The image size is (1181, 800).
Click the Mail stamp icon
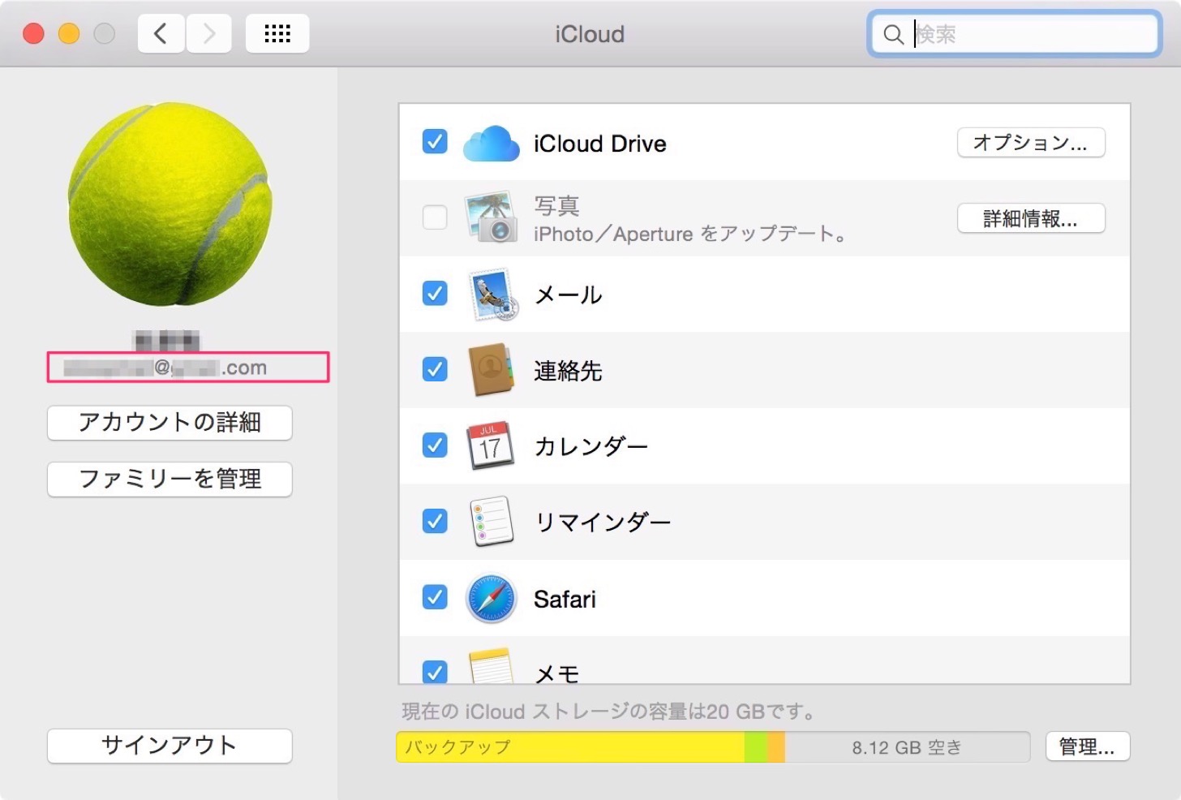coord(492,294)
